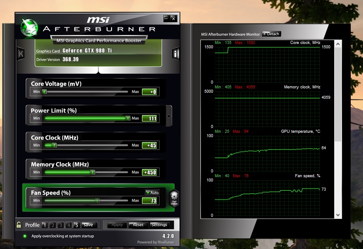Close the Afterburner window
363x249 pixels.
pyautogui.click(x=173, y=18)
